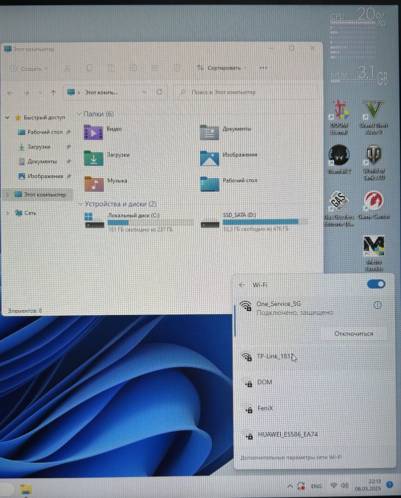Screen dimensions: 401x498
Task: Click the Отключиться button
Action: pyautogui.click(x=354, y=334)
